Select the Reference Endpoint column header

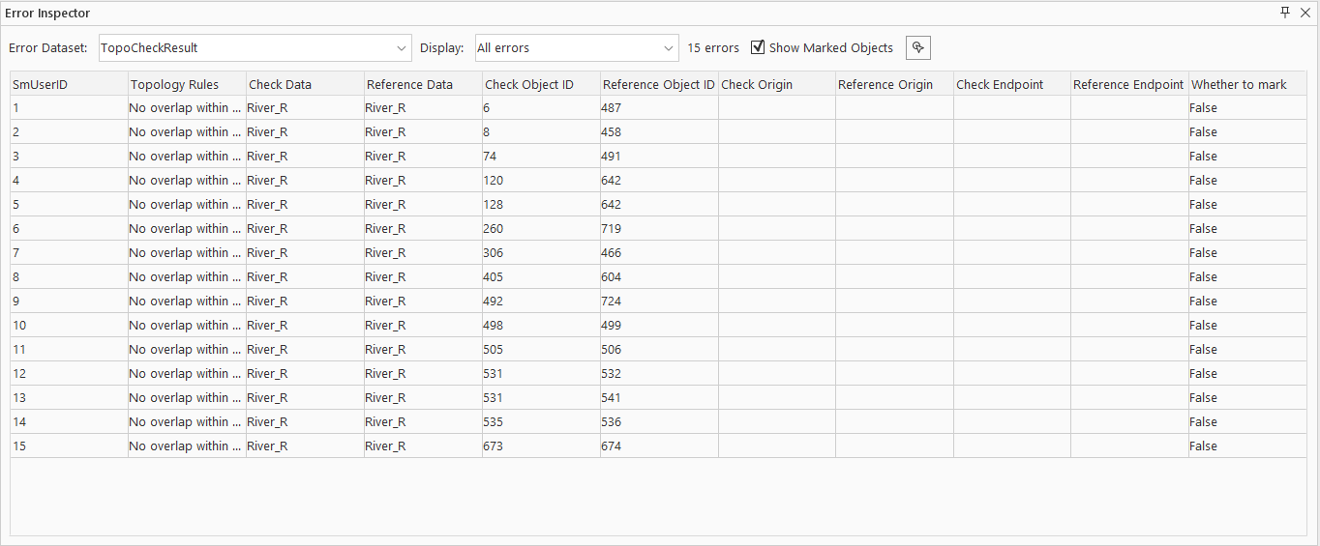coord(1128,84)
